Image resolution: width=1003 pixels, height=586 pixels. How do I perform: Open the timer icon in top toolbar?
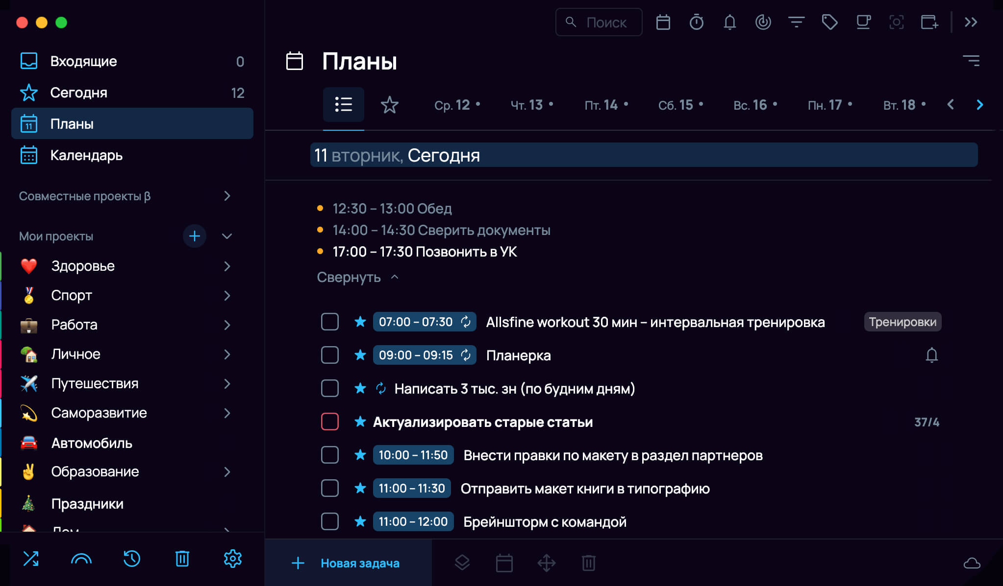click(x=696, y=22)
